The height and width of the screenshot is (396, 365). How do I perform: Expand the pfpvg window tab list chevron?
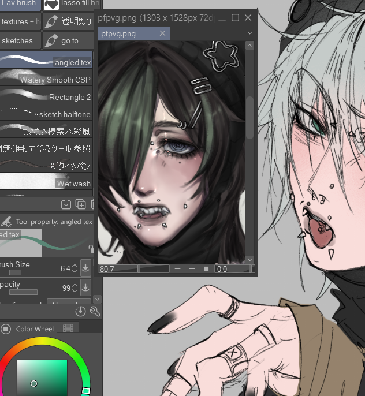coord(249,33)
